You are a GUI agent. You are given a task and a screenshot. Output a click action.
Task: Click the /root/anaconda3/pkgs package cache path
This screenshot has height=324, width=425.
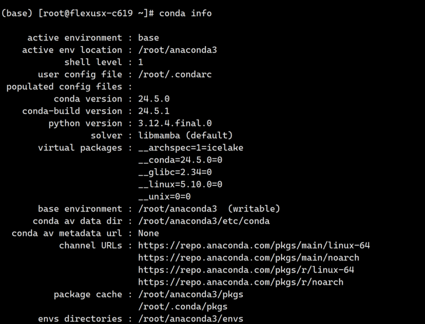tap(190, 295)
